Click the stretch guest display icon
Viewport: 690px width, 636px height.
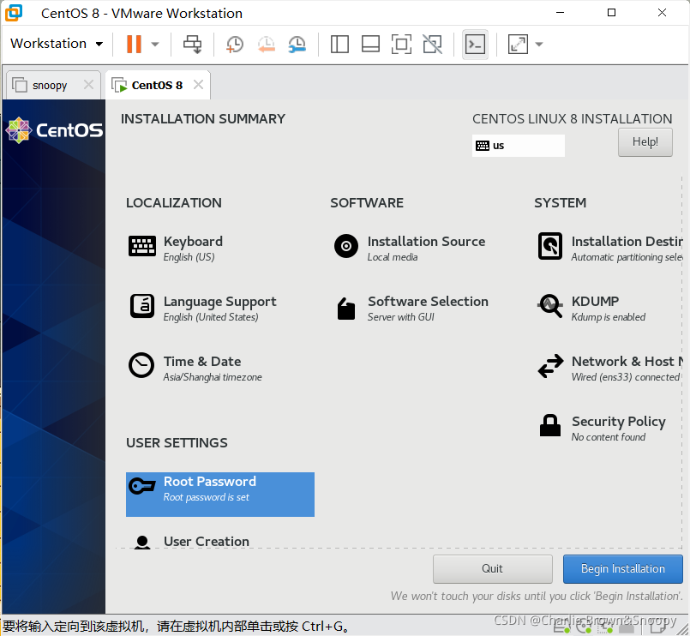[518, 44]
